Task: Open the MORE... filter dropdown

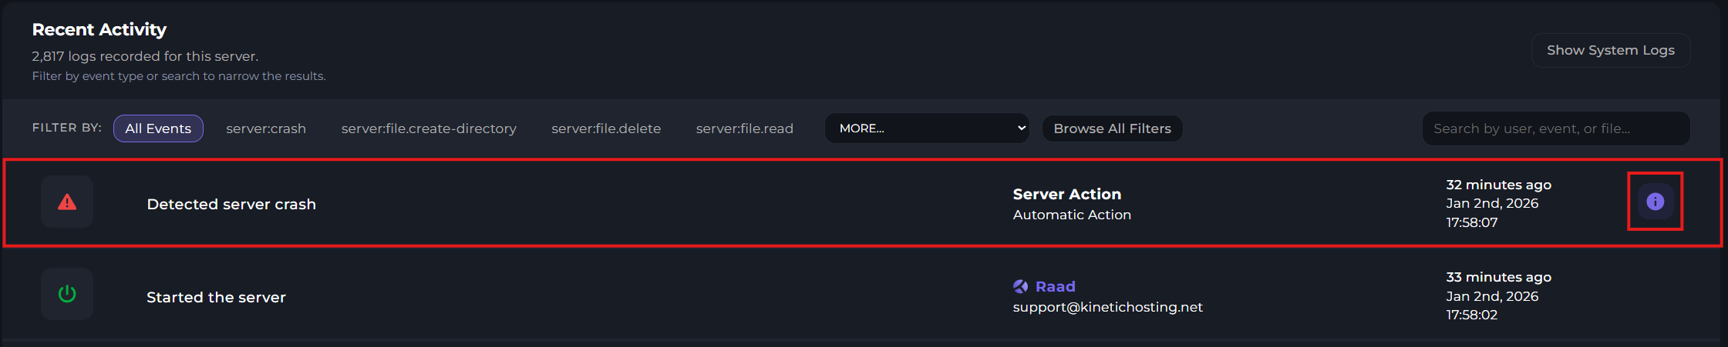Action: [927, 128]
